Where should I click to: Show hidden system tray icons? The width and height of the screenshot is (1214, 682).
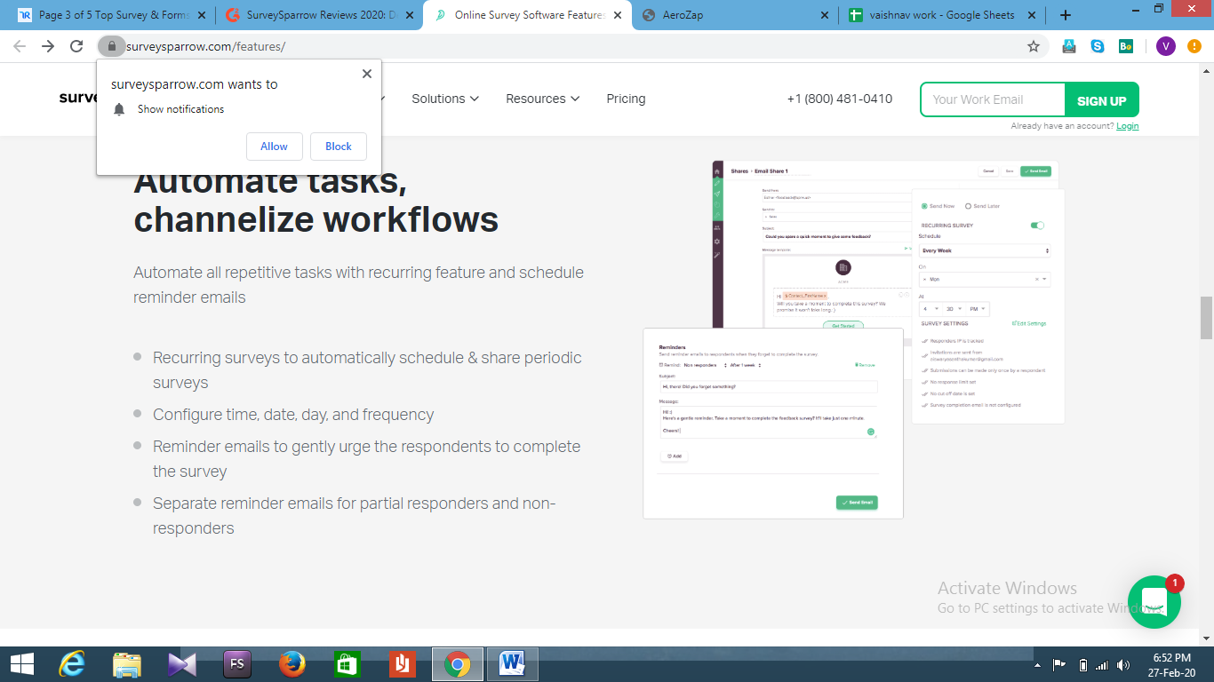[1037, 665]
